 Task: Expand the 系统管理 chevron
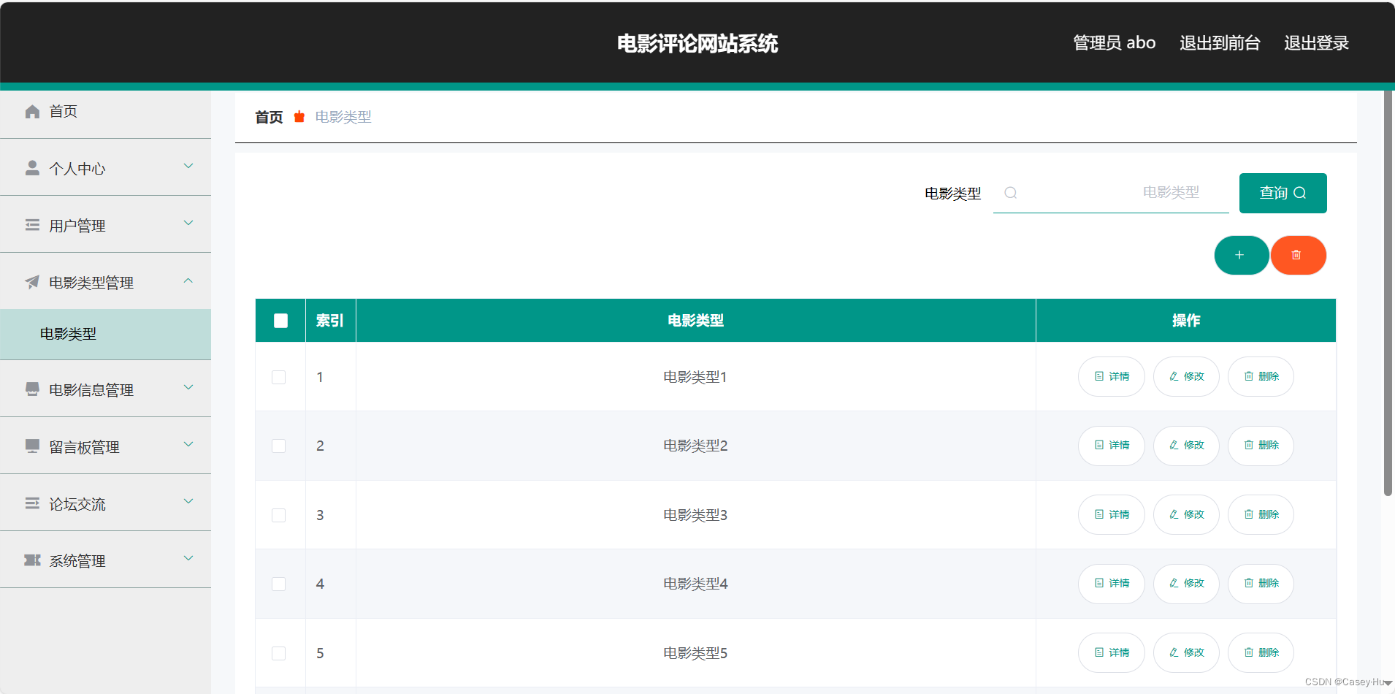coord(188,558)
